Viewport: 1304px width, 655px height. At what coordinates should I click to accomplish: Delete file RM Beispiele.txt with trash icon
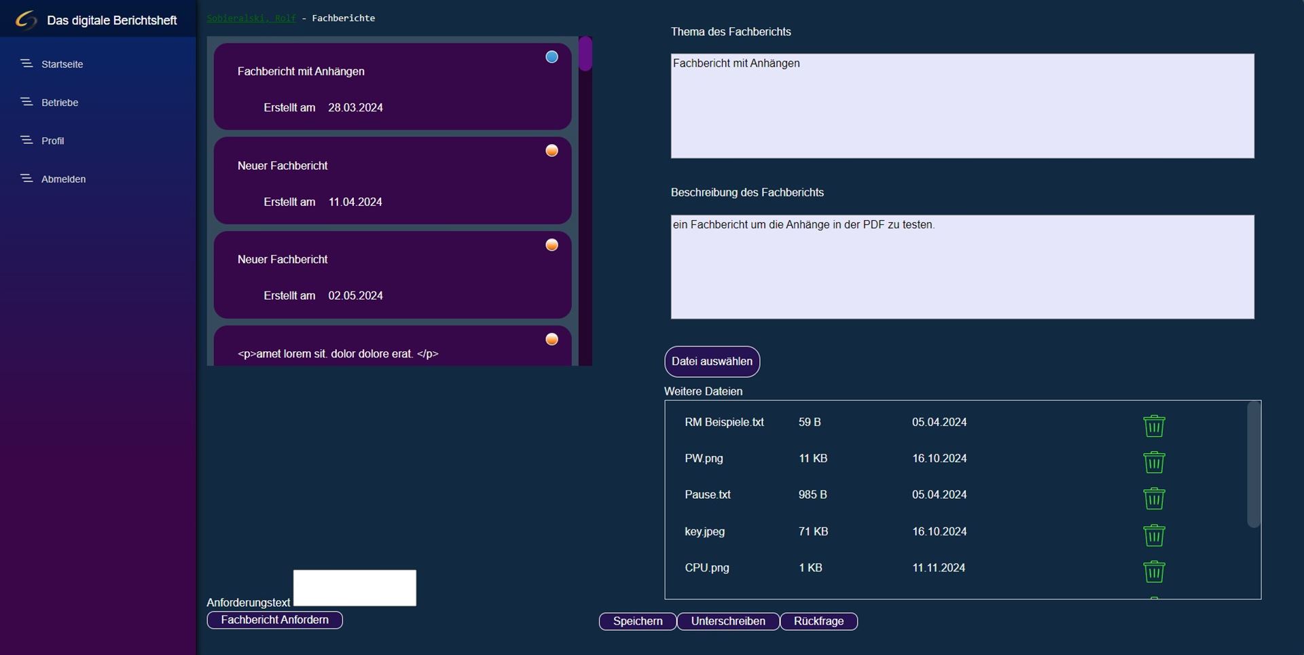point(1154,426)
